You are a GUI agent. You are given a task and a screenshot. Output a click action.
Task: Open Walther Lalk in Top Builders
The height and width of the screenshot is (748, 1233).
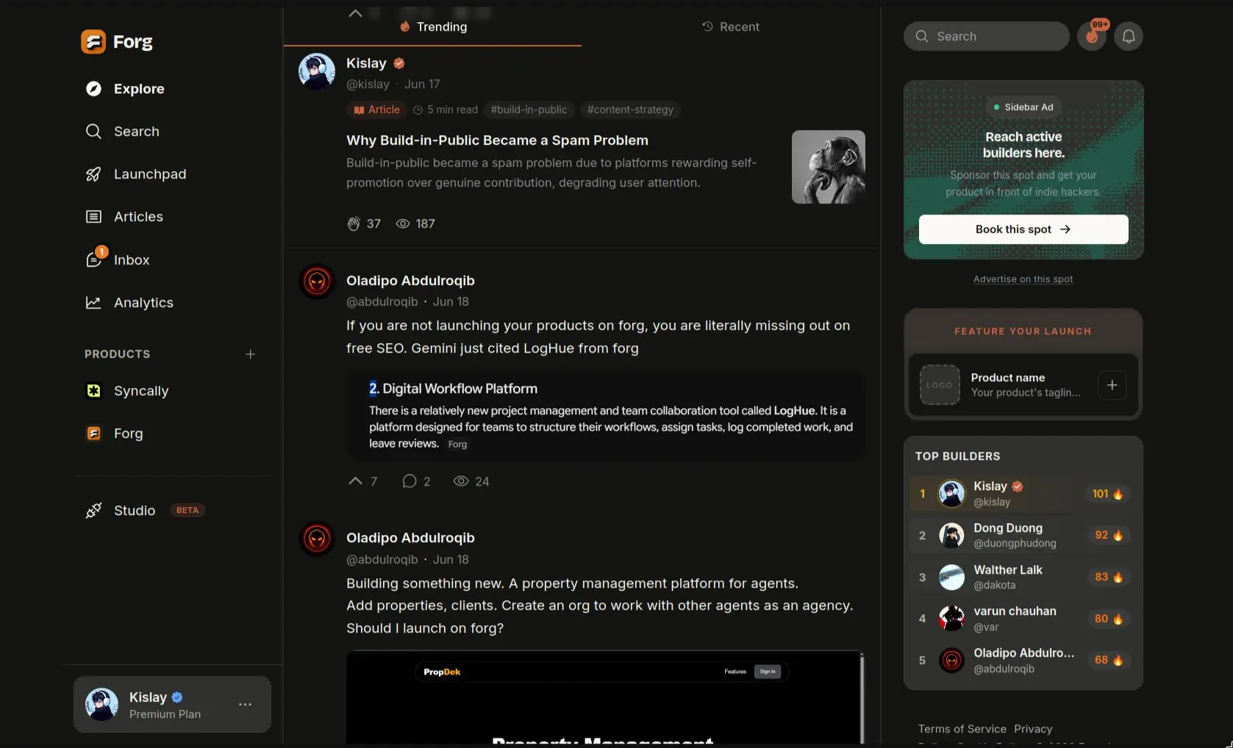[1023, 578]
